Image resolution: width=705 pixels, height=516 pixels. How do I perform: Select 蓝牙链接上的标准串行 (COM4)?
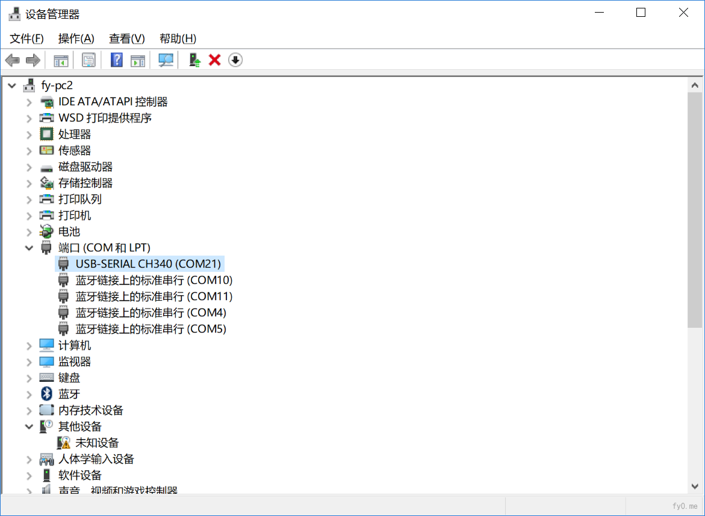click(x=151, y=313)
